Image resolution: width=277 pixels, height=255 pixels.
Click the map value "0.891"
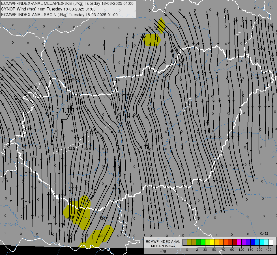point(86,235)
